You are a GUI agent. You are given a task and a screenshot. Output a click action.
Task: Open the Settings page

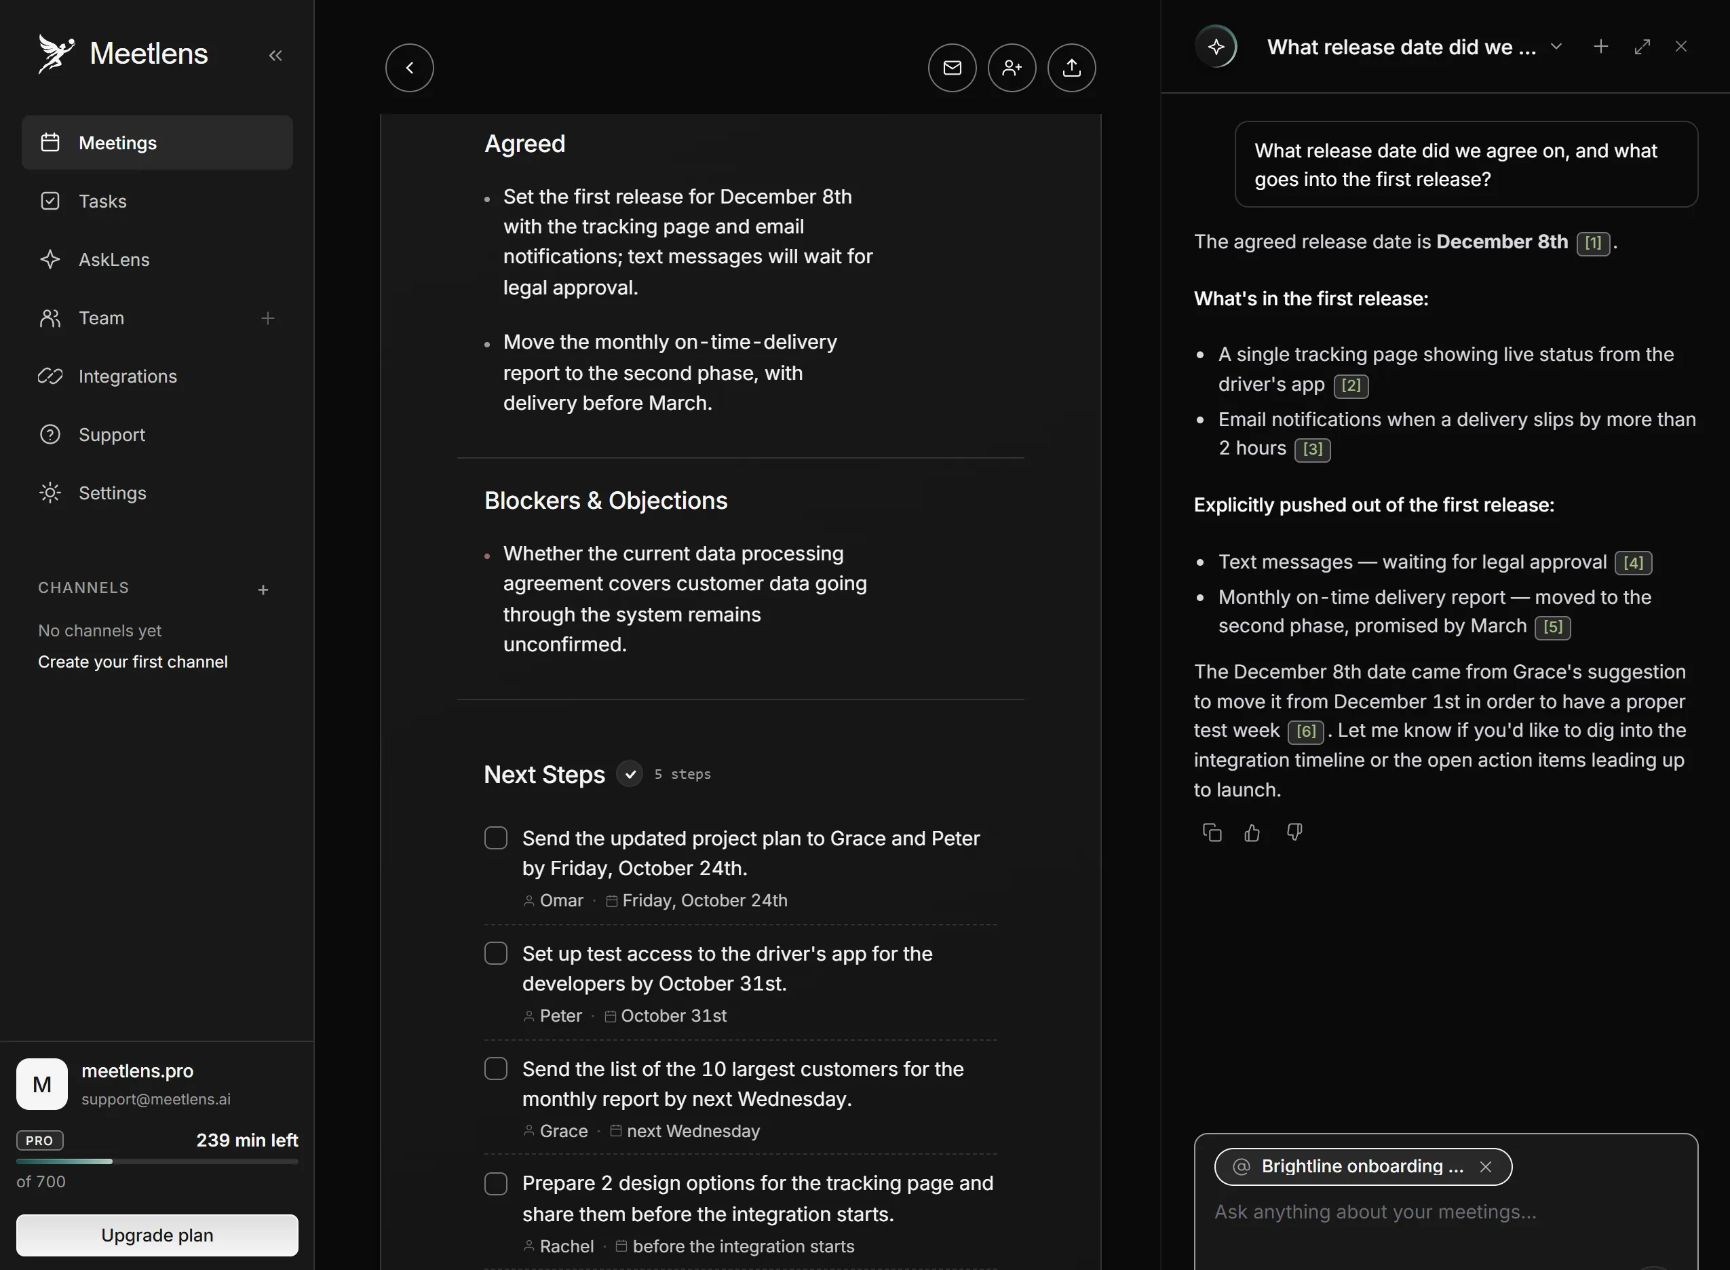157,493
